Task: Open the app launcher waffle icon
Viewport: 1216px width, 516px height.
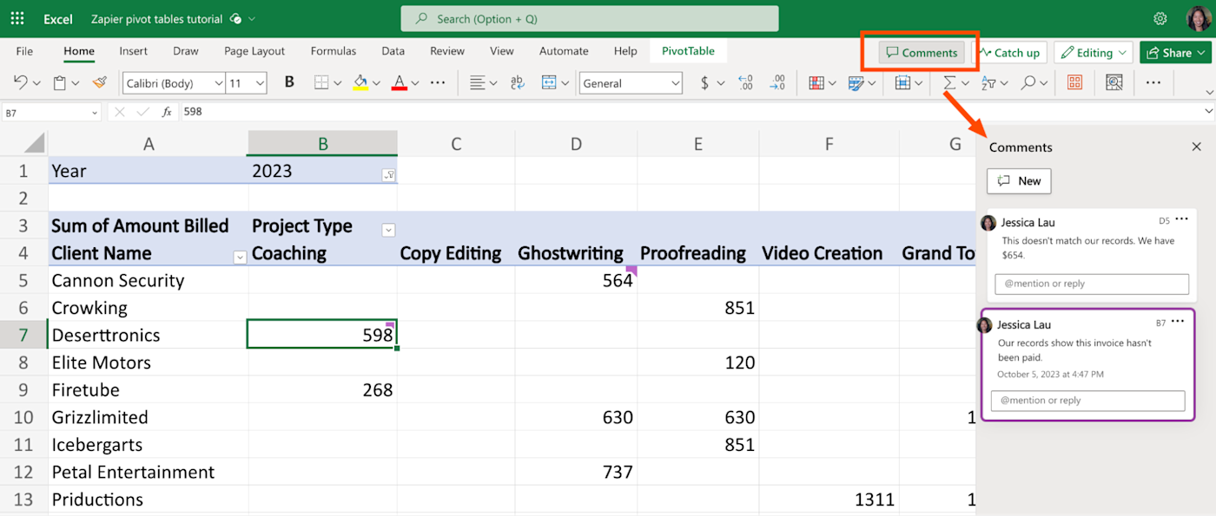Action: click(x=17, y=18)
